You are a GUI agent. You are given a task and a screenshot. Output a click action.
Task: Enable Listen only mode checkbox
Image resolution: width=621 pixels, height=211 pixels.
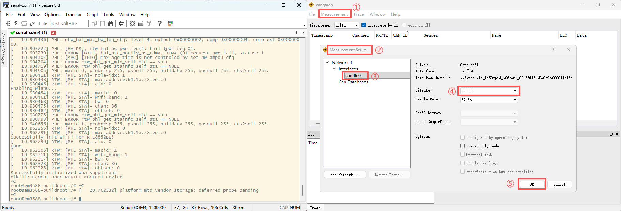pos(462,146)
